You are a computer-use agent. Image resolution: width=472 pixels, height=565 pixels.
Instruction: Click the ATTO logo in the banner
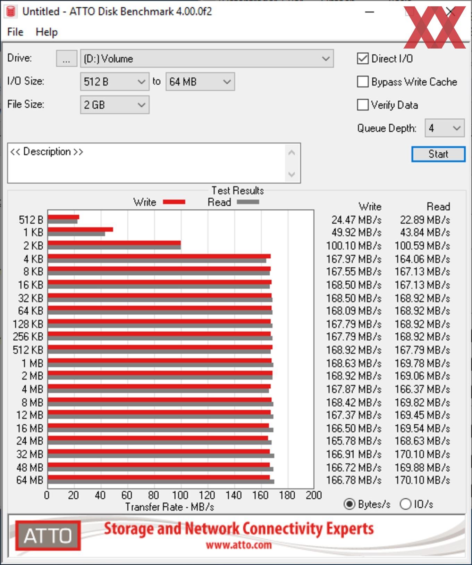click(x=48, y=535)
